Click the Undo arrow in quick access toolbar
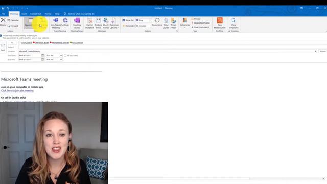 coord(8,8)
